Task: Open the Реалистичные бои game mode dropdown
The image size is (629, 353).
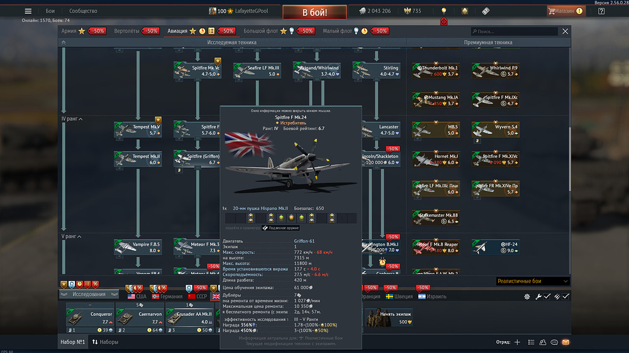Action: coord(533,281)
